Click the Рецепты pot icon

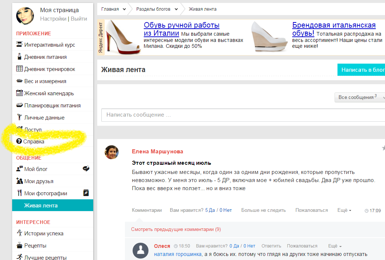click(x=20, y=246)
